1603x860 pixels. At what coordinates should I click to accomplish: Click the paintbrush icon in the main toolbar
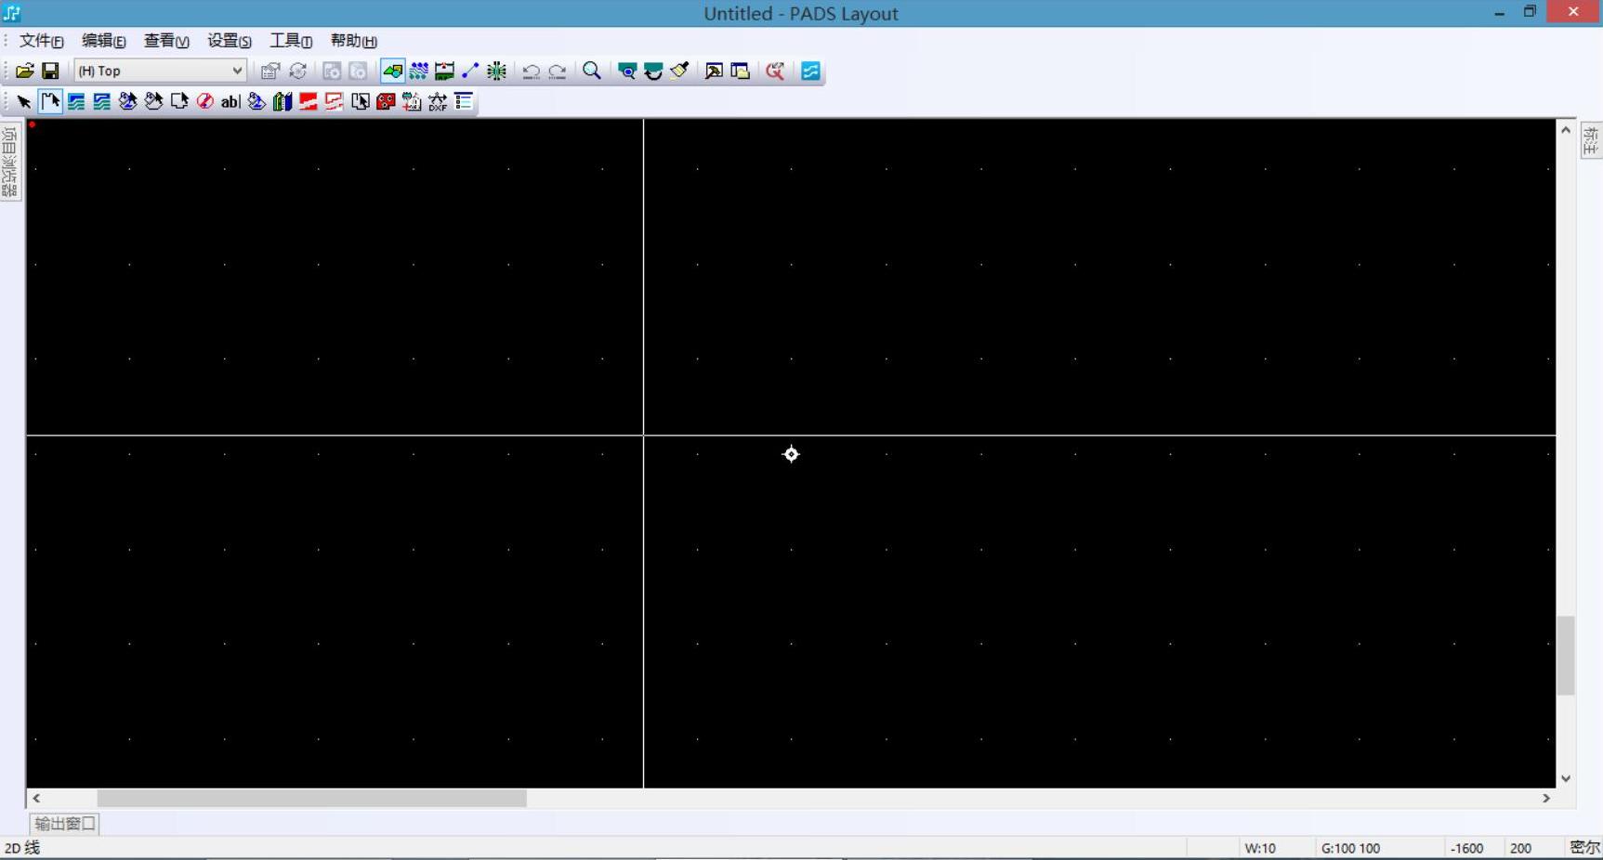click(x=679, y=71)
